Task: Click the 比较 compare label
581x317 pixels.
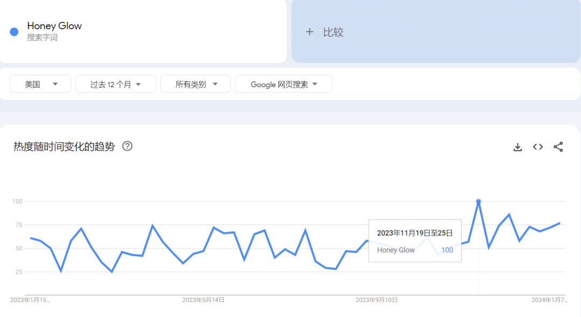Action: click(x=333, y=32)
